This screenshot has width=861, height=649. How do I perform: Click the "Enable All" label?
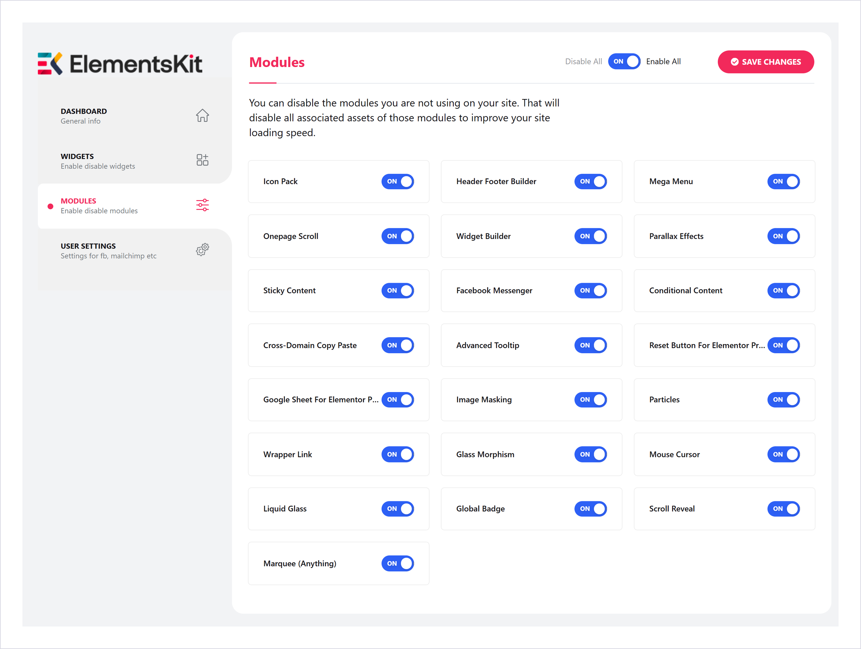663,62
